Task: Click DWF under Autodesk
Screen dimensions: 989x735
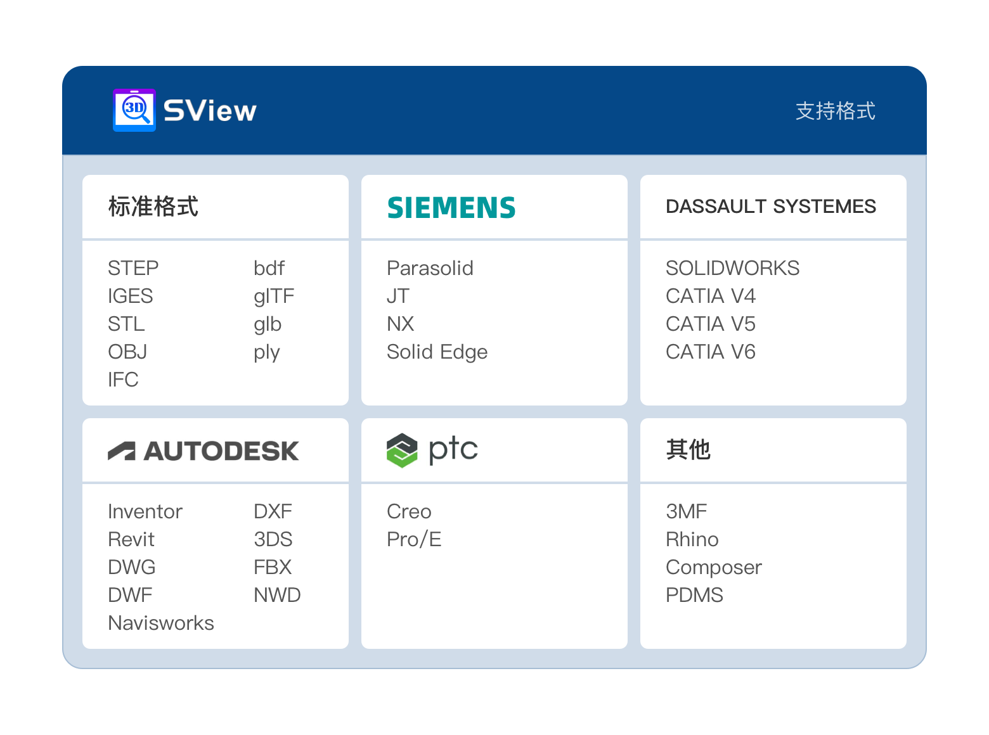Action: [131, 595]
